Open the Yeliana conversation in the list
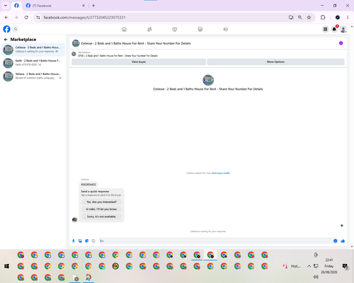The image size is (354, 283). [x=33, y=76]
